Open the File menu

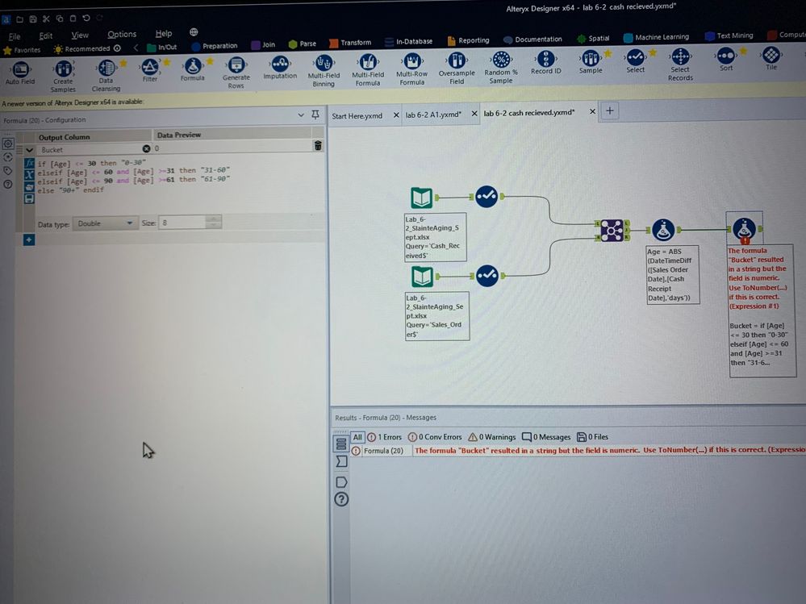point(15,36)
